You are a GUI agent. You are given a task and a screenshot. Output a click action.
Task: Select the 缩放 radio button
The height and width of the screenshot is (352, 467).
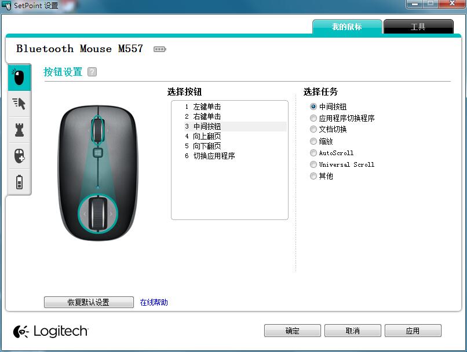click(313, 141)
